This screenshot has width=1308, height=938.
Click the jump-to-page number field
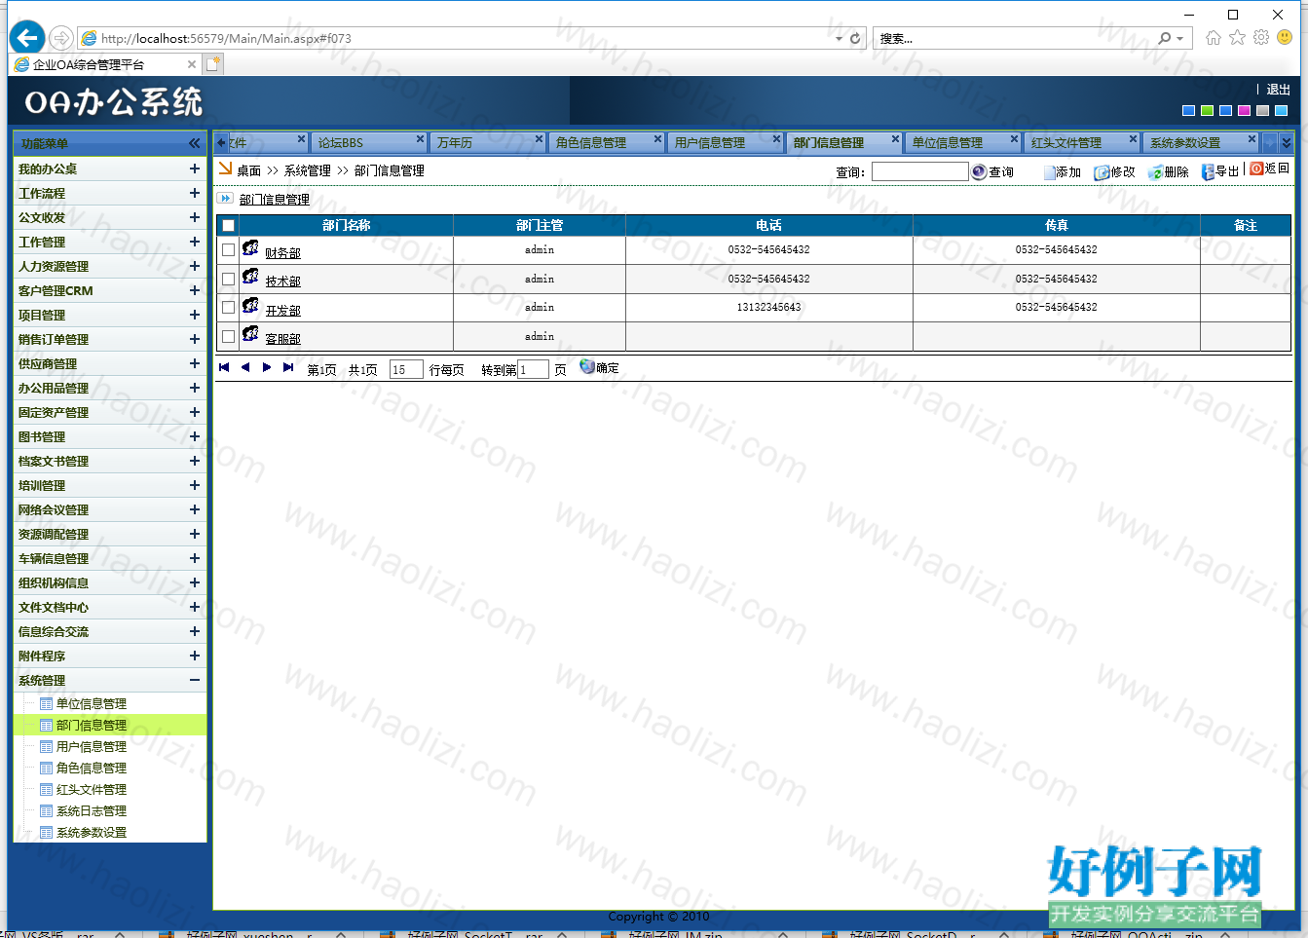(533, 369)
